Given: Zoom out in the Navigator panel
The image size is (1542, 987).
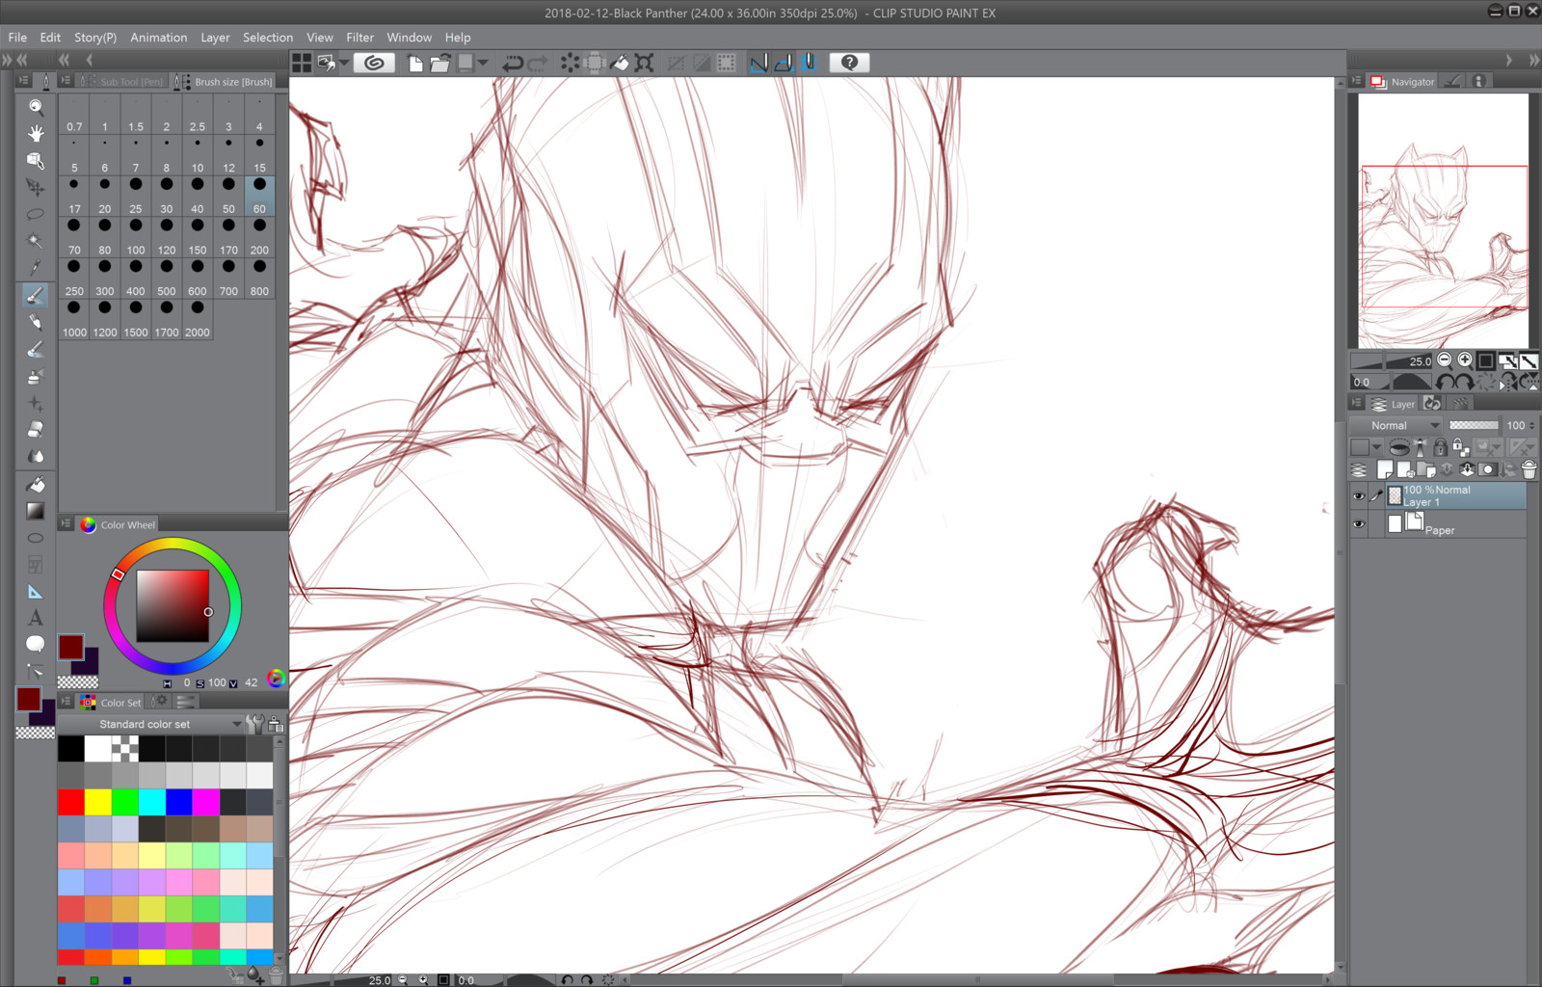Looking at the screenshot, I should point(1445,360).
